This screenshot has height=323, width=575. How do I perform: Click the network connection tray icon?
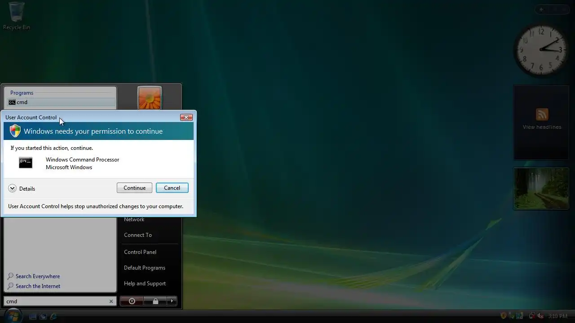coord(532,316)
